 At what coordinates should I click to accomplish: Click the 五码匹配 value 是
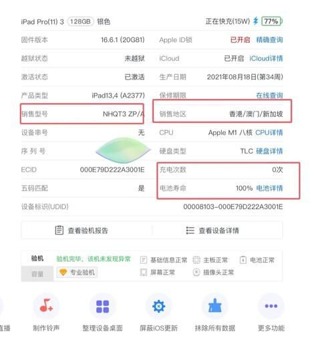[x=141, y=188]
